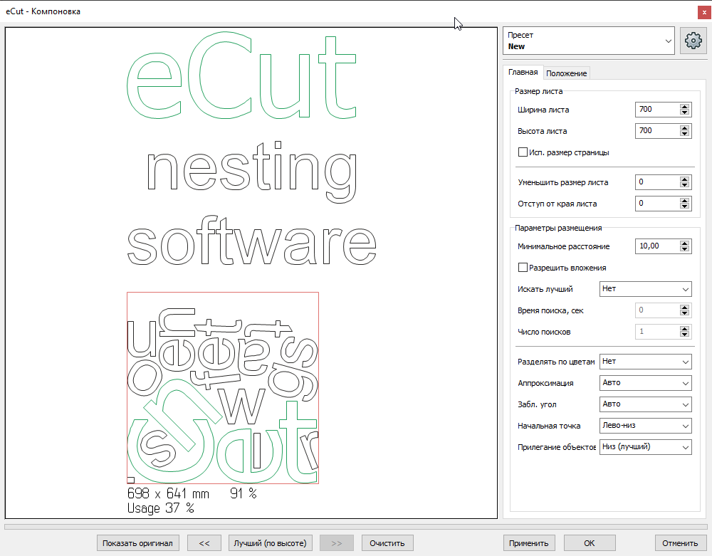This screenshot has height=556, width=712.
Task: Decrease Высота листа with down arrow
Action: (x=685, y=133)
